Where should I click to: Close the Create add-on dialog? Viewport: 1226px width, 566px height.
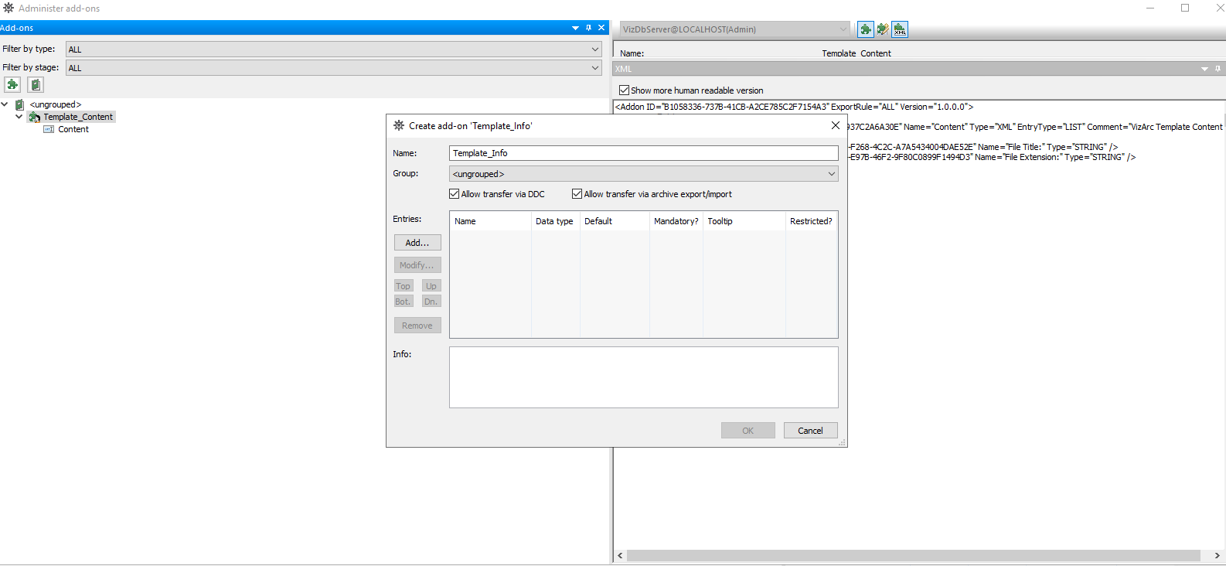click(835, 125)
